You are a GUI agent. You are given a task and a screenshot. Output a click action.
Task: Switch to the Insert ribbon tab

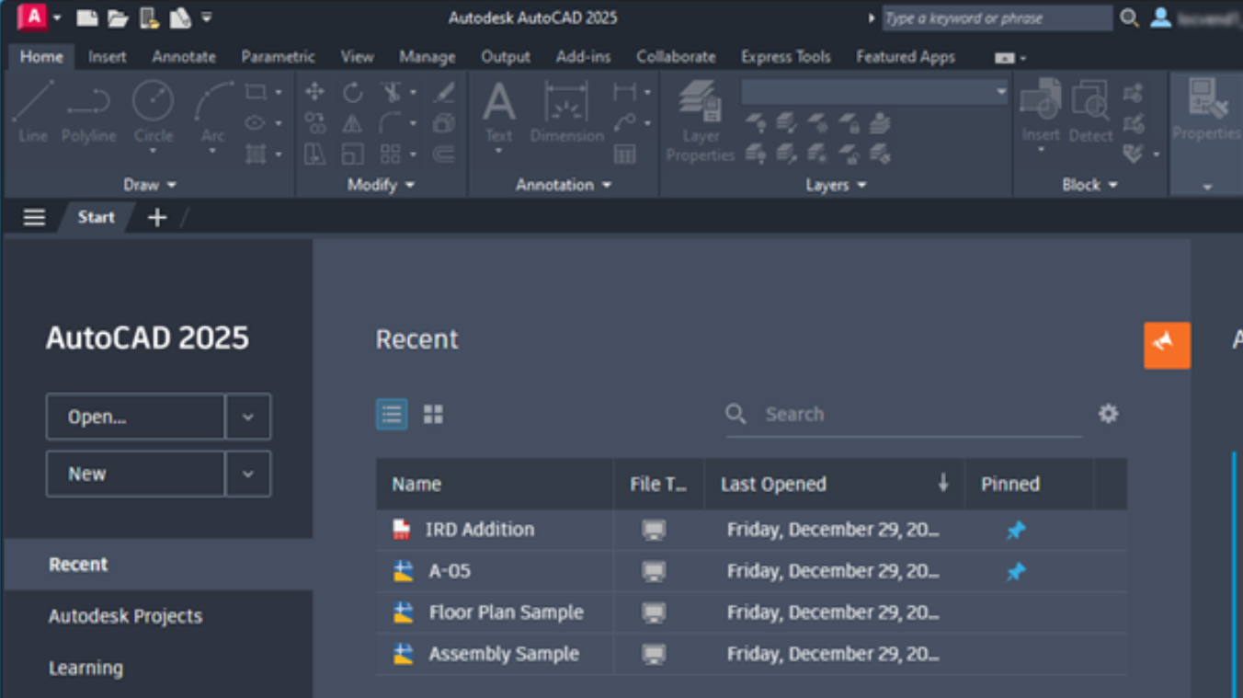(108, 57)
